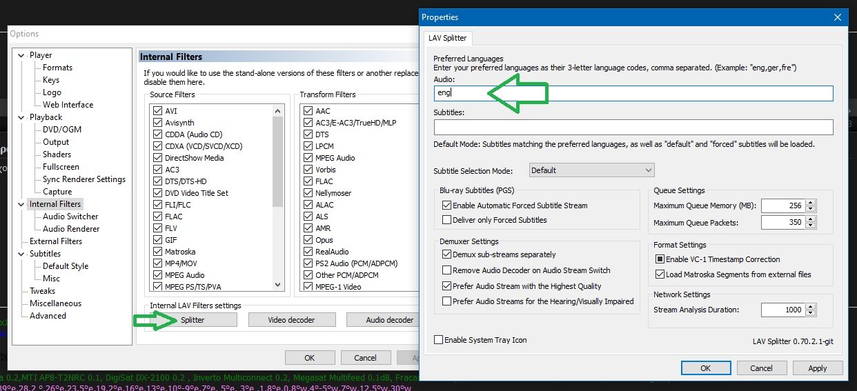Cancel the Properties dialog
This screenshot has width=857, height=391.
coord(761,368)
